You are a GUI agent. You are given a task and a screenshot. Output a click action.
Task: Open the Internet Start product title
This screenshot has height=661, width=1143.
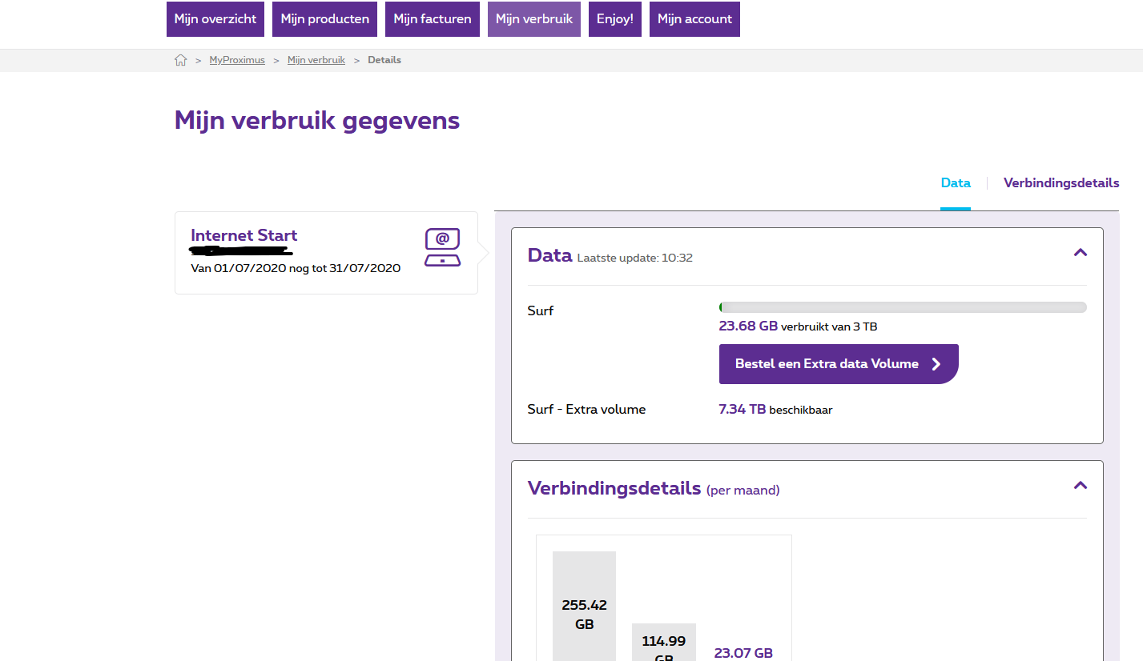[x=243, y=235]
